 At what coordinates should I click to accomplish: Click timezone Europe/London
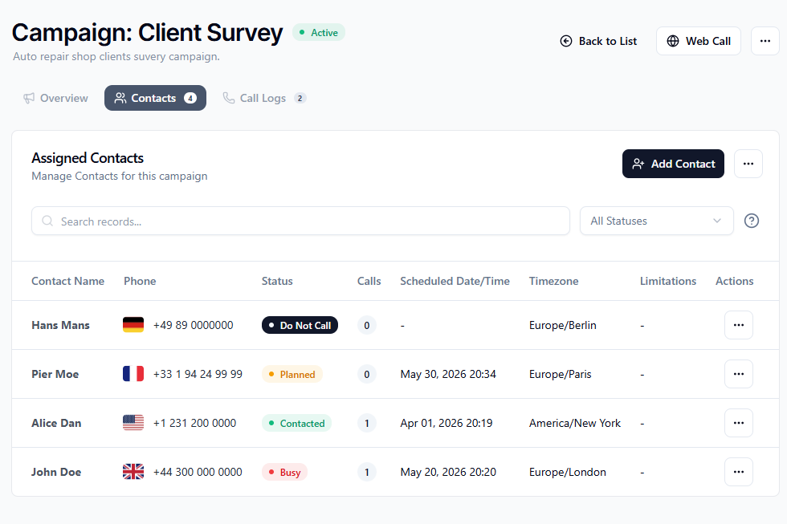(568, 472)
